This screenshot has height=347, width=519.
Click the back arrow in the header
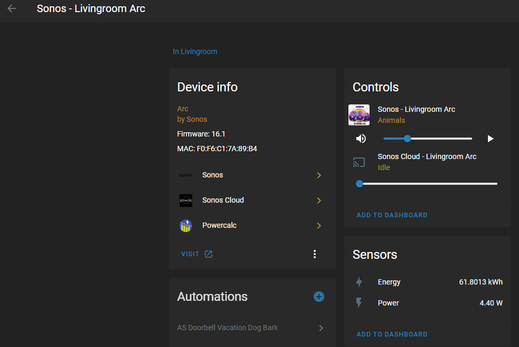coord(11,8)
